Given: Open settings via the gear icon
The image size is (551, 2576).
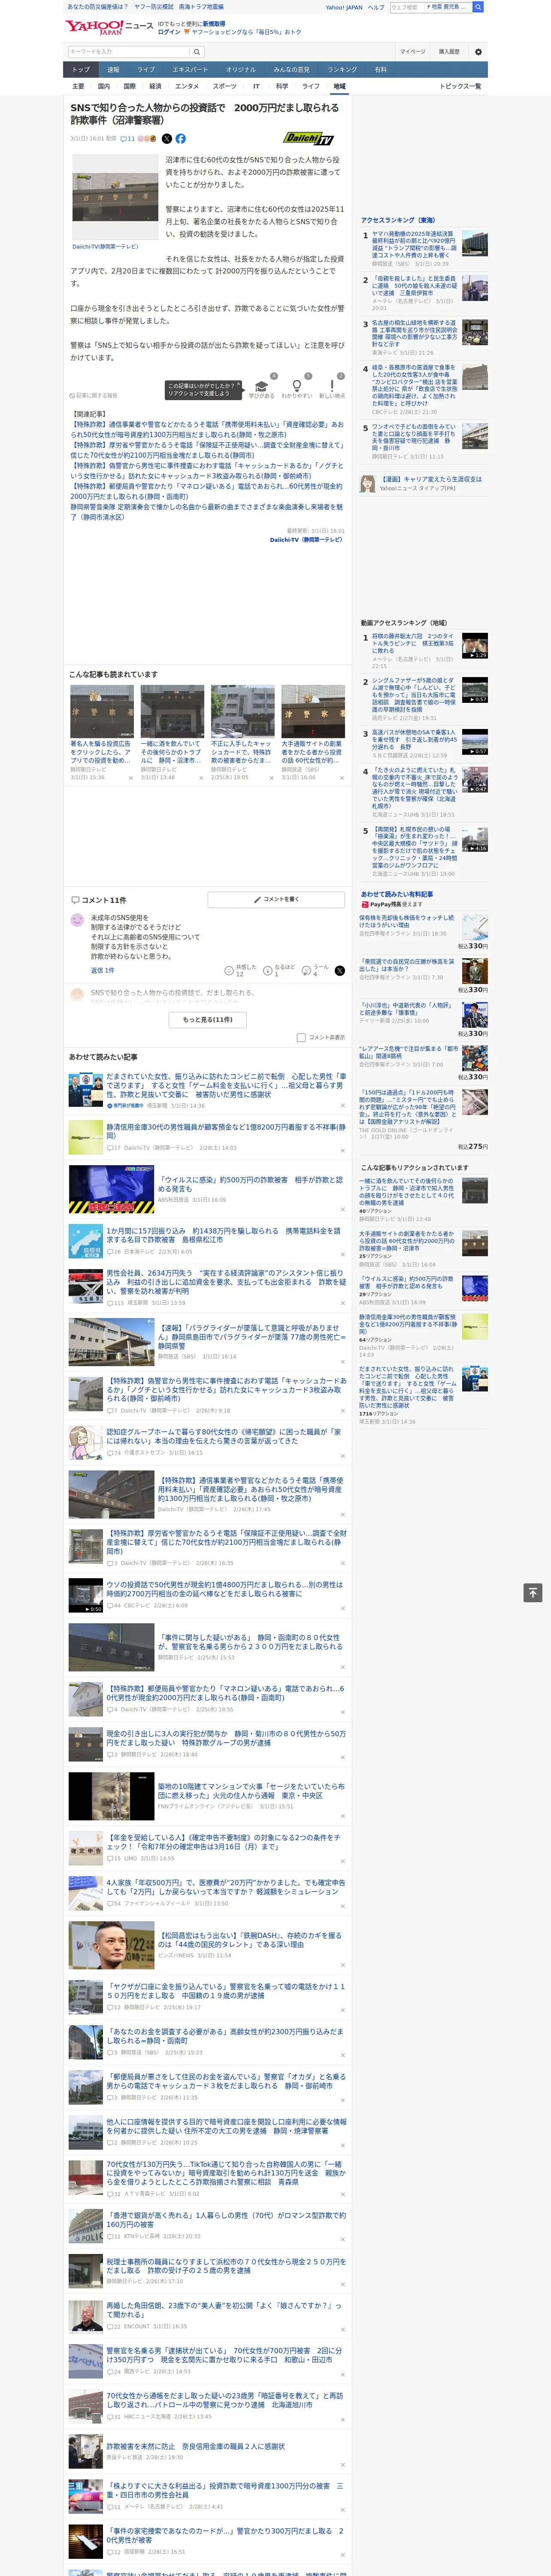Looking at the screenshot, I should 478,51.
